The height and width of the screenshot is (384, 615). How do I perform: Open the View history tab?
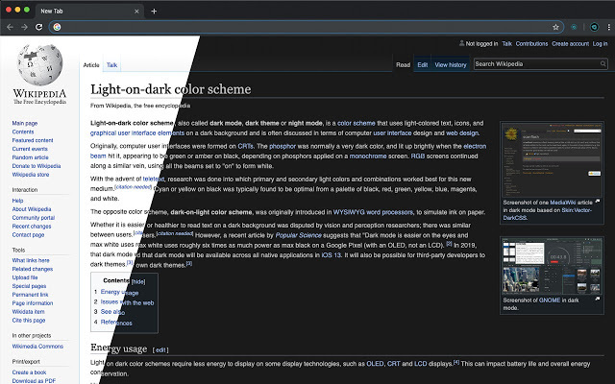click(451, 65)
